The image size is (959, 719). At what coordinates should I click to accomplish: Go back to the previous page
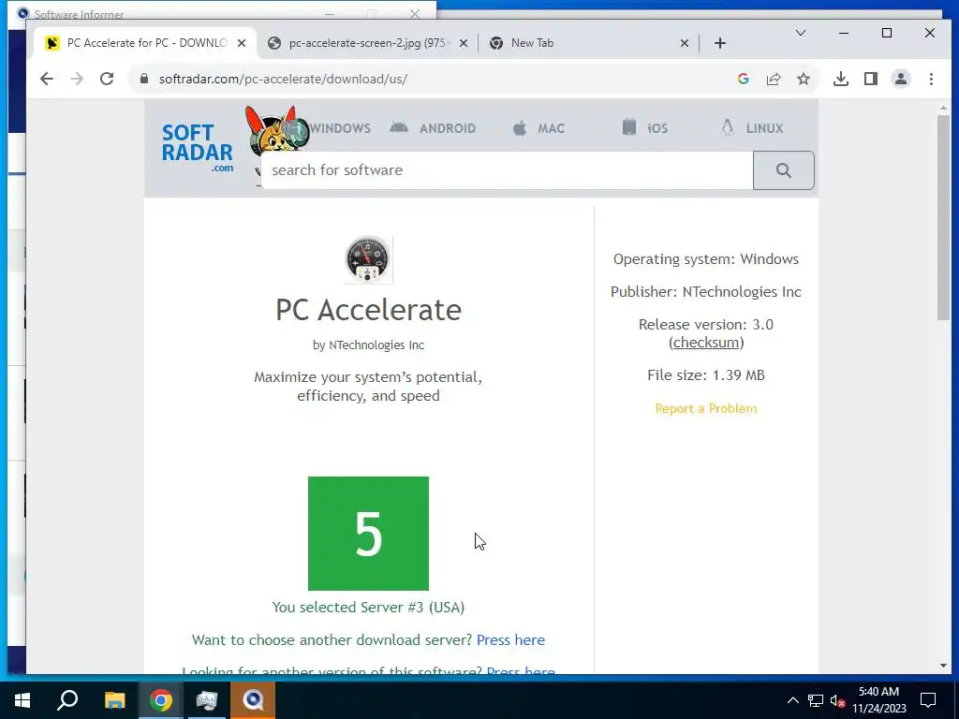pyautogui.click(x=47, y=79)
